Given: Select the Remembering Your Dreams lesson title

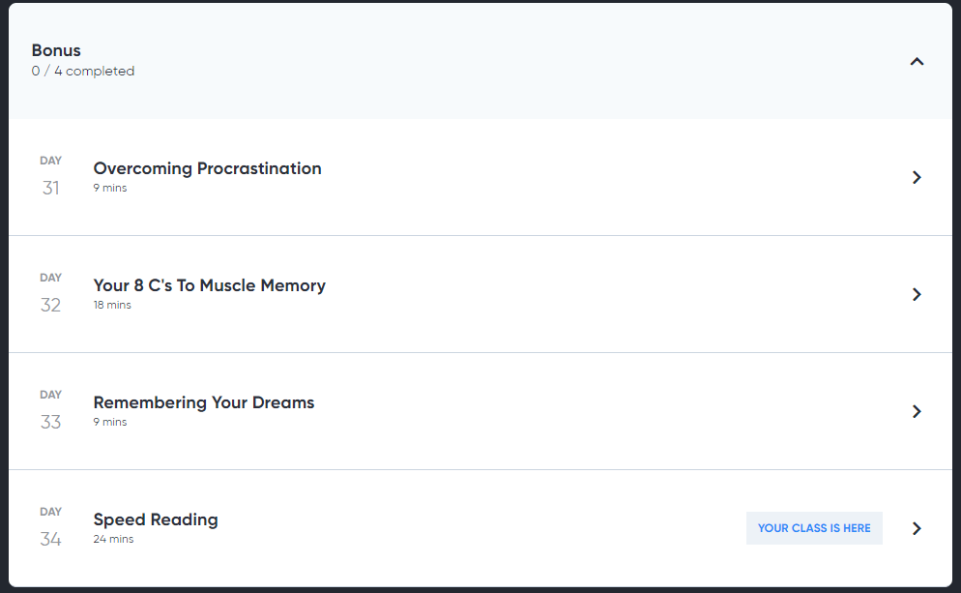Looking at the screenshot, I should click(203, 402).
